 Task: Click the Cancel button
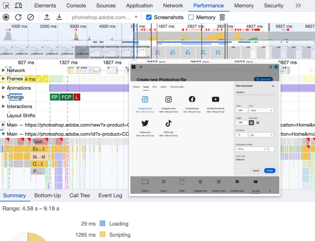tap(256, 170)
